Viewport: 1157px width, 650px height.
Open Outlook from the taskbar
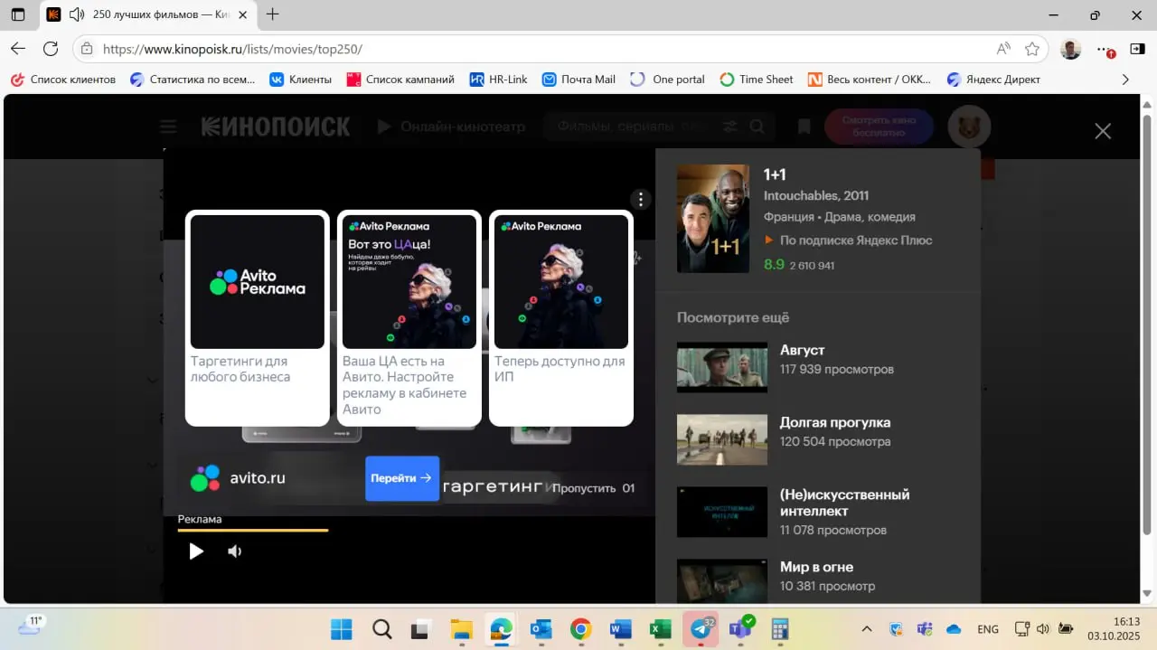point(541,629)
